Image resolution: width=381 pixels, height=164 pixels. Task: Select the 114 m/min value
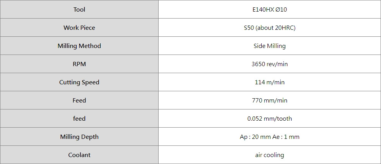coord(269,82)
